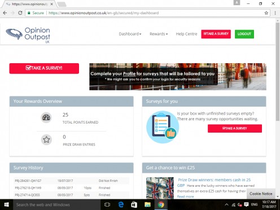Go back with the browser back arrow

tap(5, 13)
